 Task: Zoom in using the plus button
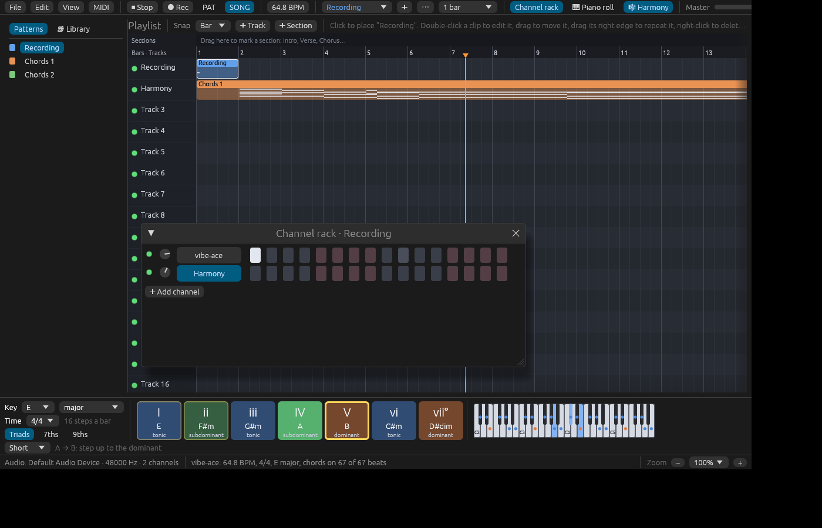tap(740, 463)
